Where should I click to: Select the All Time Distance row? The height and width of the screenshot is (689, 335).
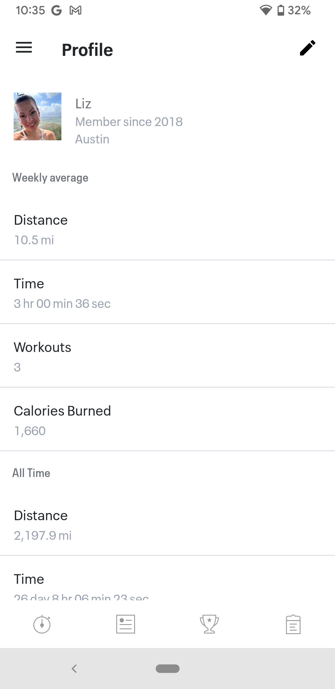pyautogui.click(x=167, y=525)
